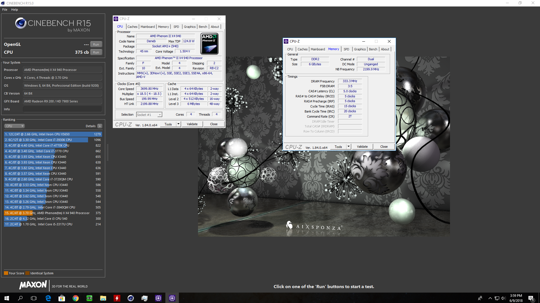The width and height of the screenshot is (540, 303).
Task: Select the Phenom II X4 940 ranking row
Action: [x=53, y=213]
